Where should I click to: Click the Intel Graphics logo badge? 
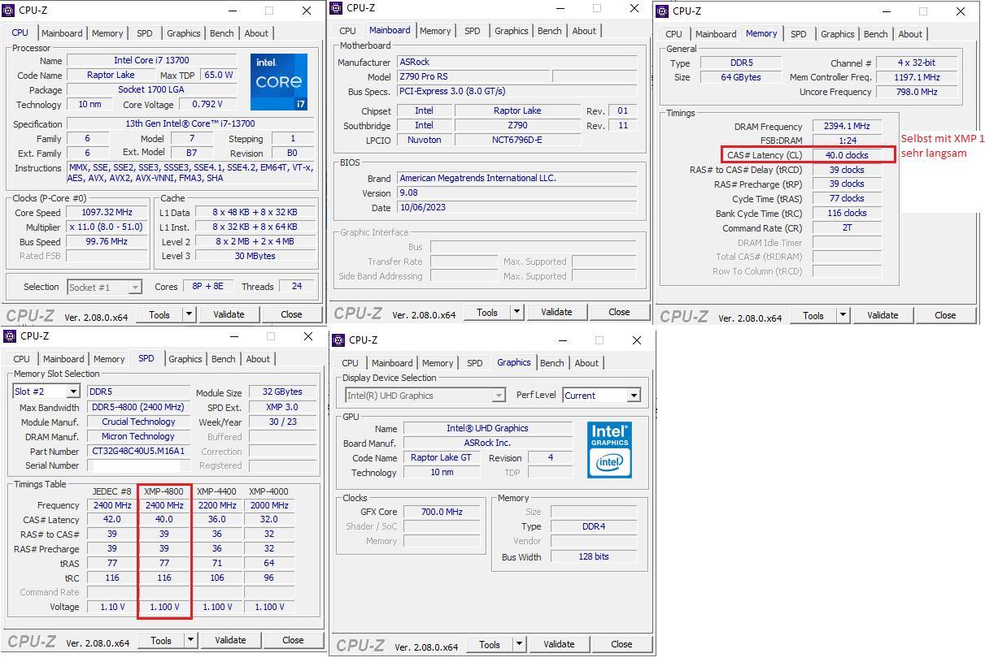tap(609, 449)
